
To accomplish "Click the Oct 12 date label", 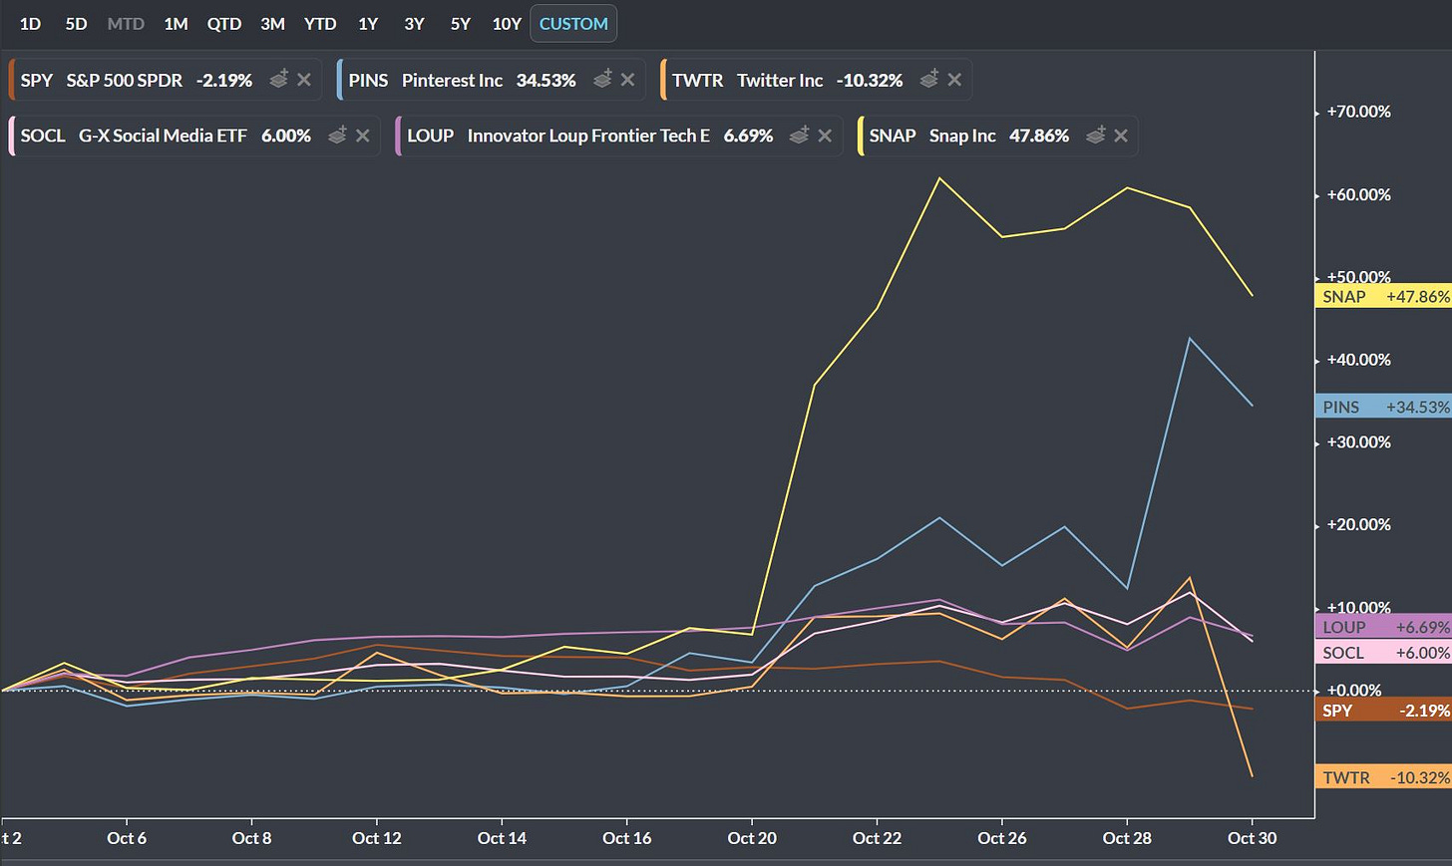I will point(377,838).
